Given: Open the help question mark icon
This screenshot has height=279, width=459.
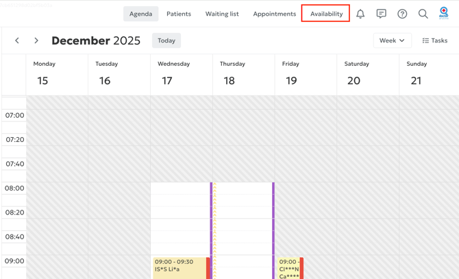Looking at the screenshot, I should (x=402, y=14).
